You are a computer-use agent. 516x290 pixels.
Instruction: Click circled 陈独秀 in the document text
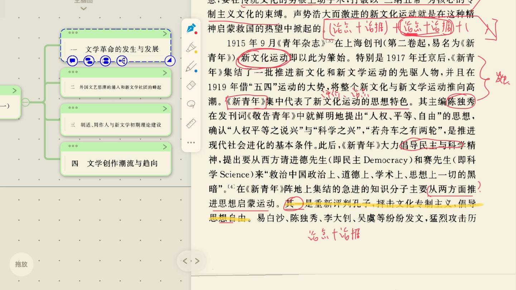pos(461,102)
